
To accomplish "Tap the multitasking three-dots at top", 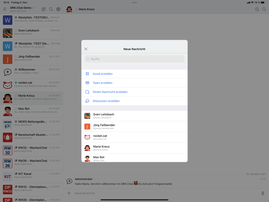I will (x=134, y=3).
